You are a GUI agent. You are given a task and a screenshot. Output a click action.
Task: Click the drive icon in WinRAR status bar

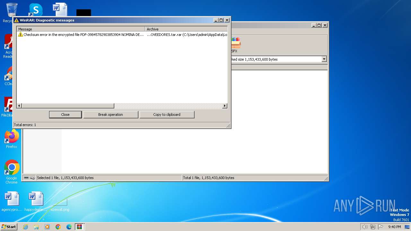click(26, 178)
